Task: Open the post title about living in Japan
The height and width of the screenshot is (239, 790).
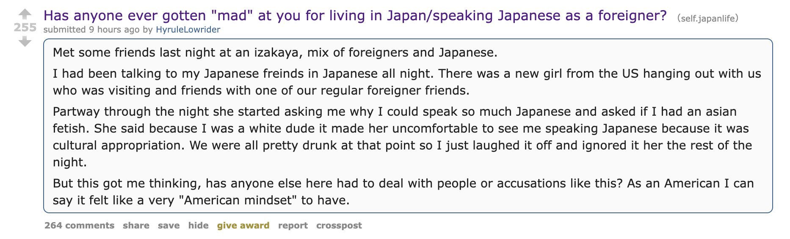Action: click(355, 16)
